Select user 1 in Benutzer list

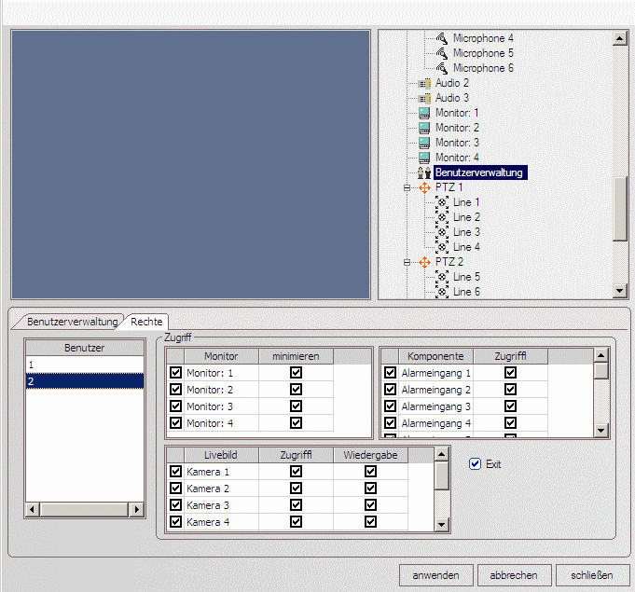[x=85, y=365]
